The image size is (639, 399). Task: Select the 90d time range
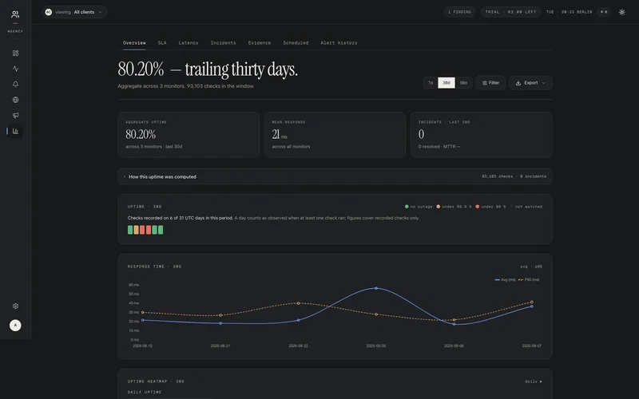tap(463, 83)
